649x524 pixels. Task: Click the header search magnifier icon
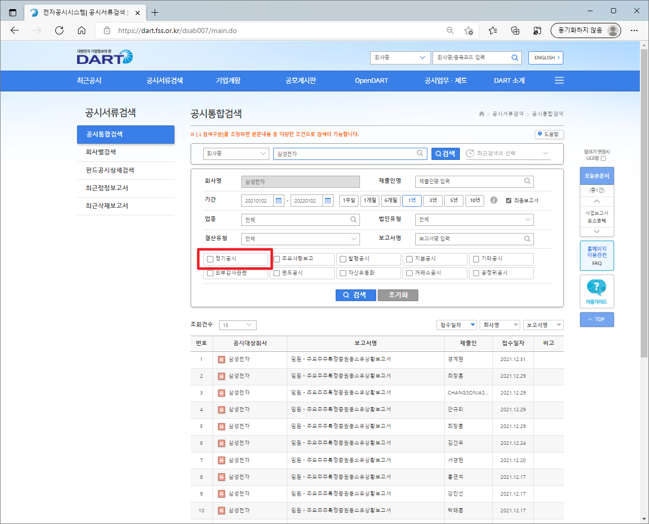tap(515, 58)
